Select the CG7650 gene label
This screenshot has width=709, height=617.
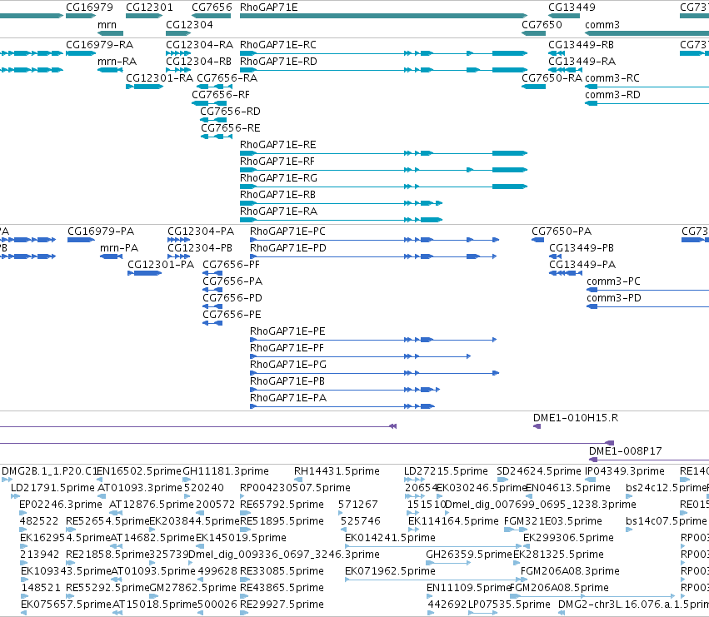542,25
